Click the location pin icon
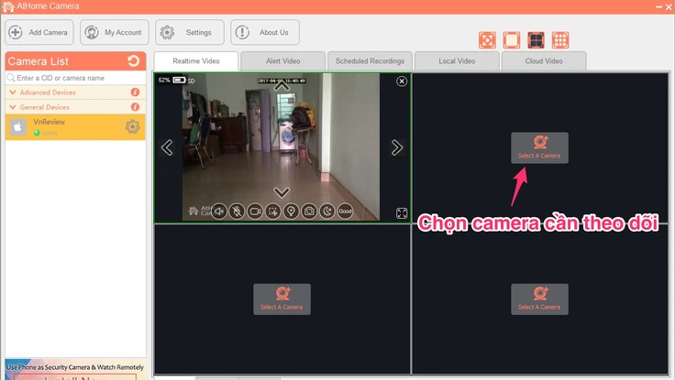Image resolution: width=675 pixels, height=380 pixels. 292,212
